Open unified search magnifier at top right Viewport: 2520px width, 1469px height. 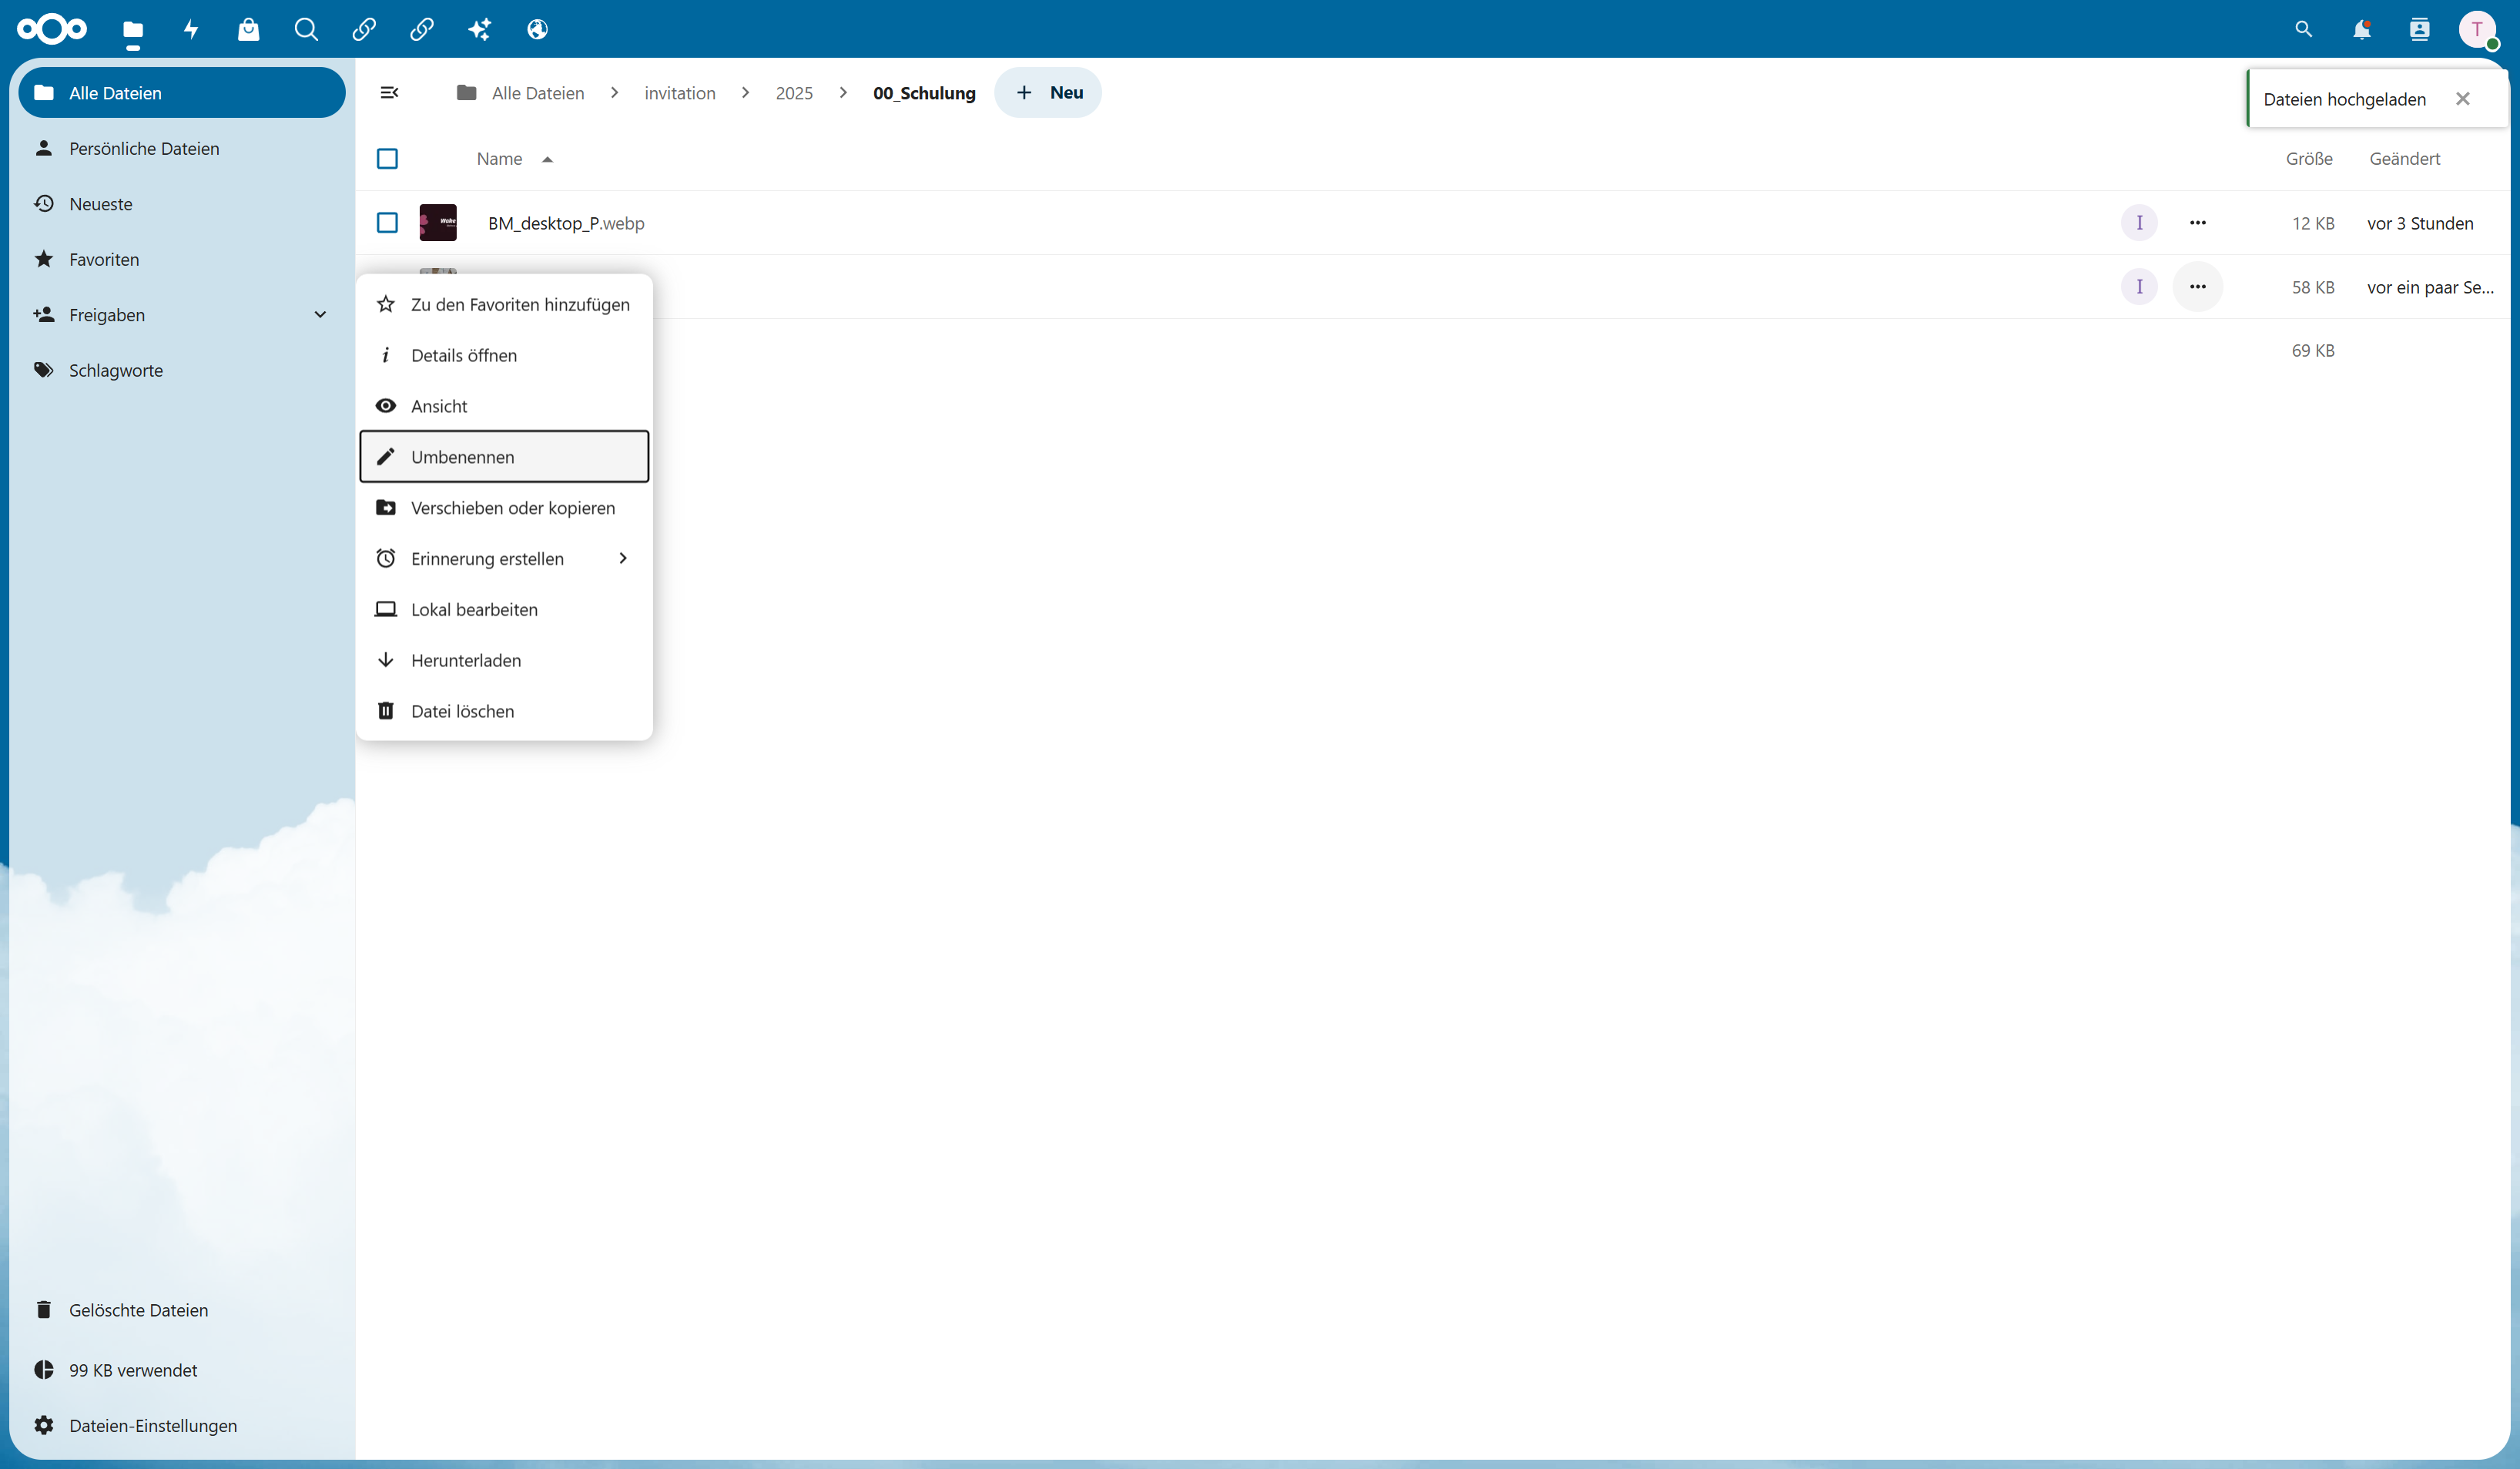pyautogui.click(x=2304, y=30)
